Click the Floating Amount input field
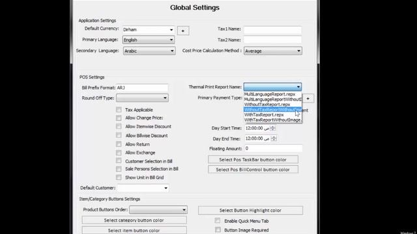Screen dimensions: 417x234 click(x=273, y=148)
